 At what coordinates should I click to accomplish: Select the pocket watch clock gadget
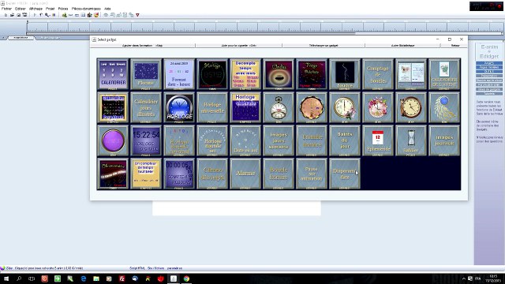(279, 107)
